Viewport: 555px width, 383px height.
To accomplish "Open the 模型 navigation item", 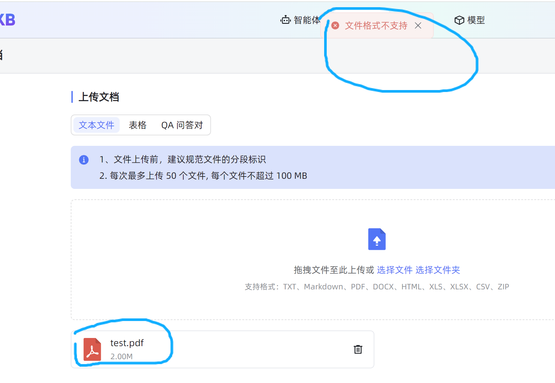I will pyautogui.click(x=476, y=20).
